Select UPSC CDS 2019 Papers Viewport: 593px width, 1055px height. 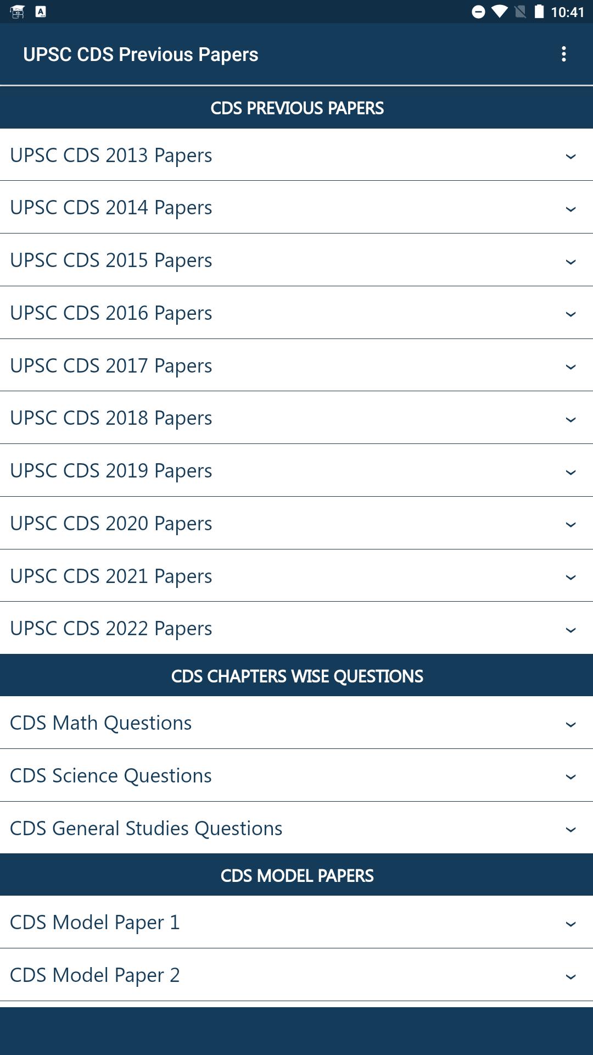[296, 470]
